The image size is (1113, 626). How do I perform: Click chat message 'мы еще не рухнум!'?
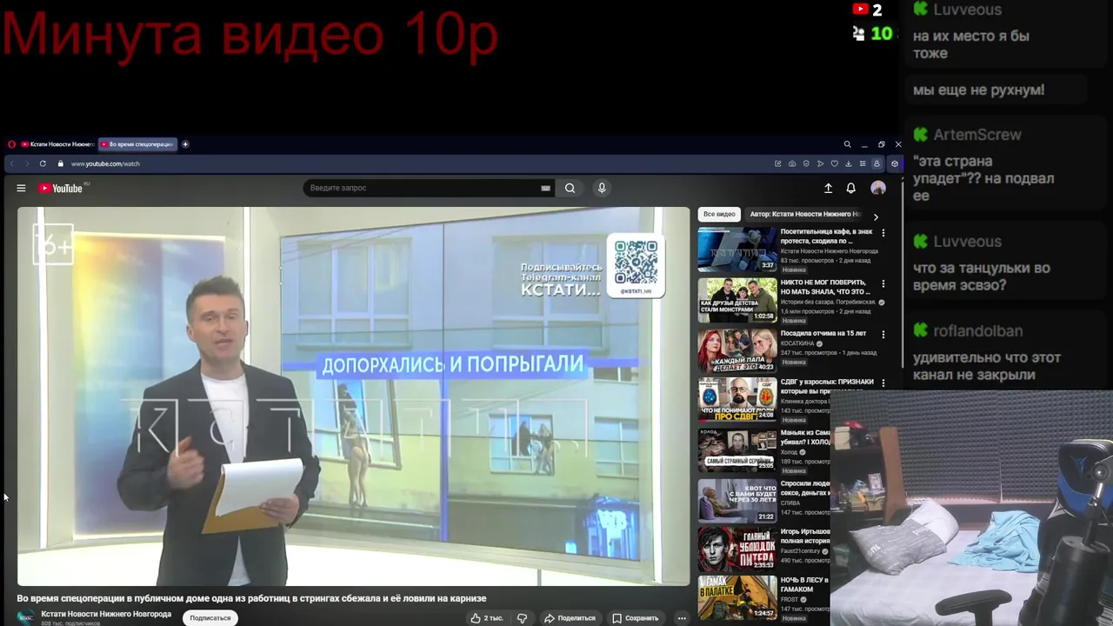coord(978,90)
